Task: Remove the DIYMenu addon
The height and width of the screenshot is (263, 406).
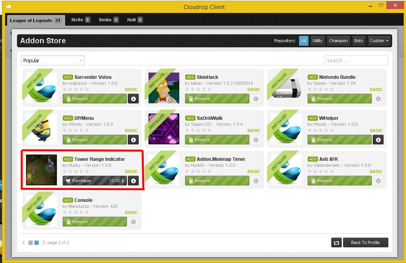Action: pos(95,140)
